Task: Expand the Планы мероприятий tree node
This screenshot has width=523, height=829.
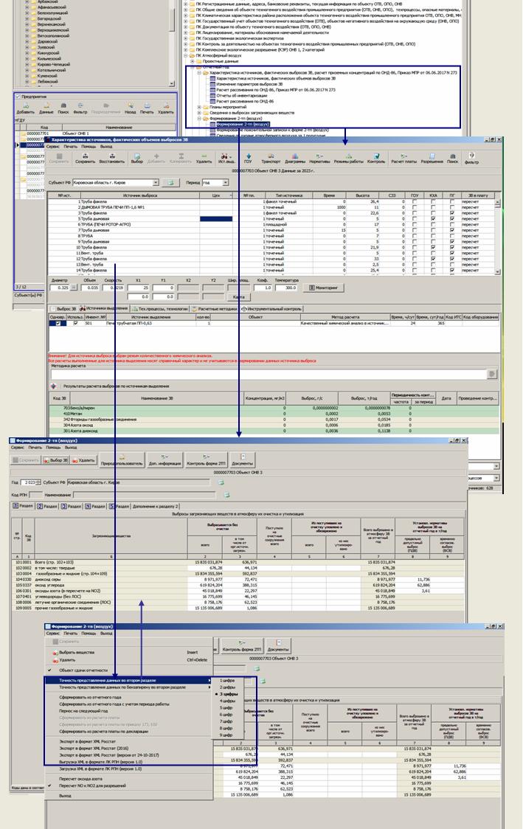Action: (x=200, y=107)
